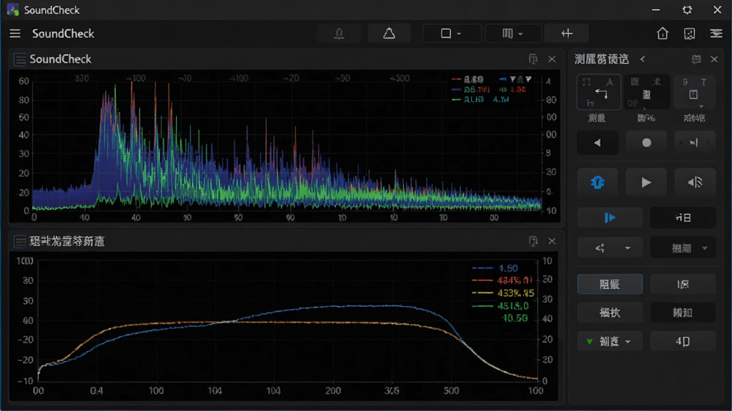Image resolution: width=732 pixels, height=411 pixels.
Task: Toggle the yellow 433%.45 legend entry
Action: [x=503, y=293]
